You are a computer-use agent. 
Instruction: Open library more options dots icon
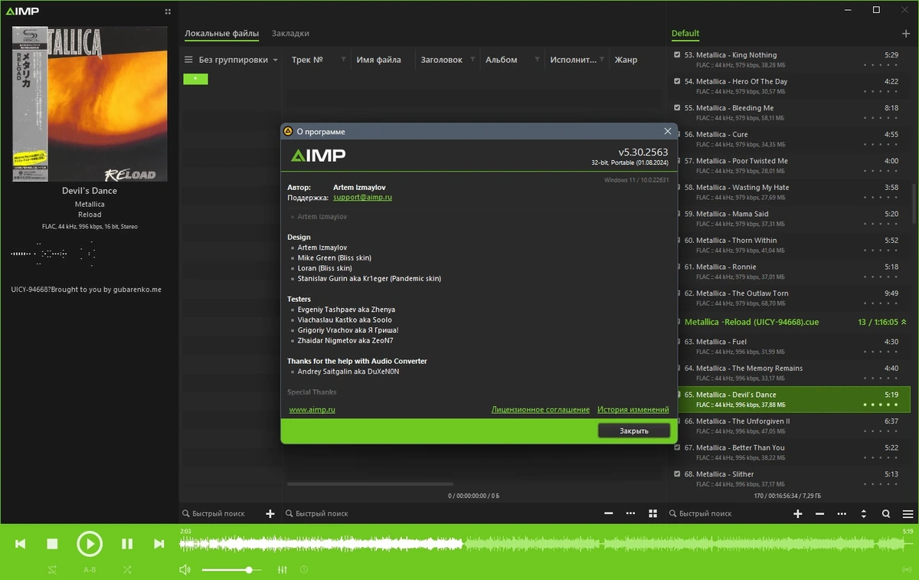tap(630, 513)
